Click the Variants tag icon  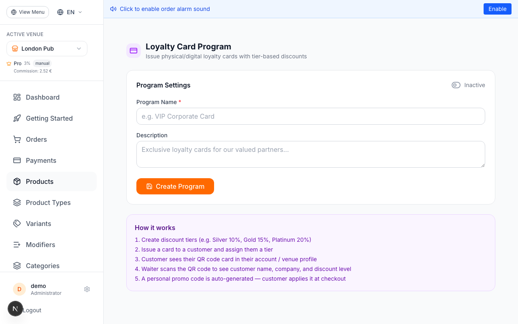[x=17, y=224]
